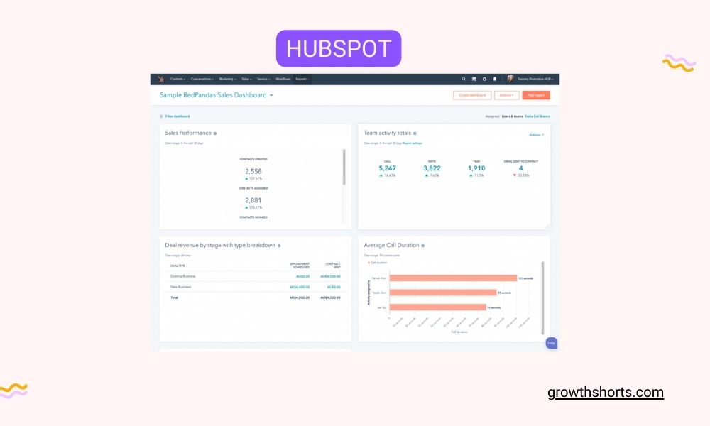
Task: Select Workflows in the navigation bar
Action: 282,79
